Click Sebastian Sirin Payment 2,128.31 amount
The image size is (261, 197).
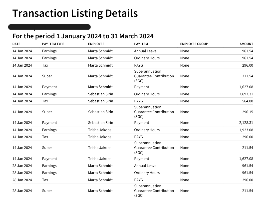246,123
